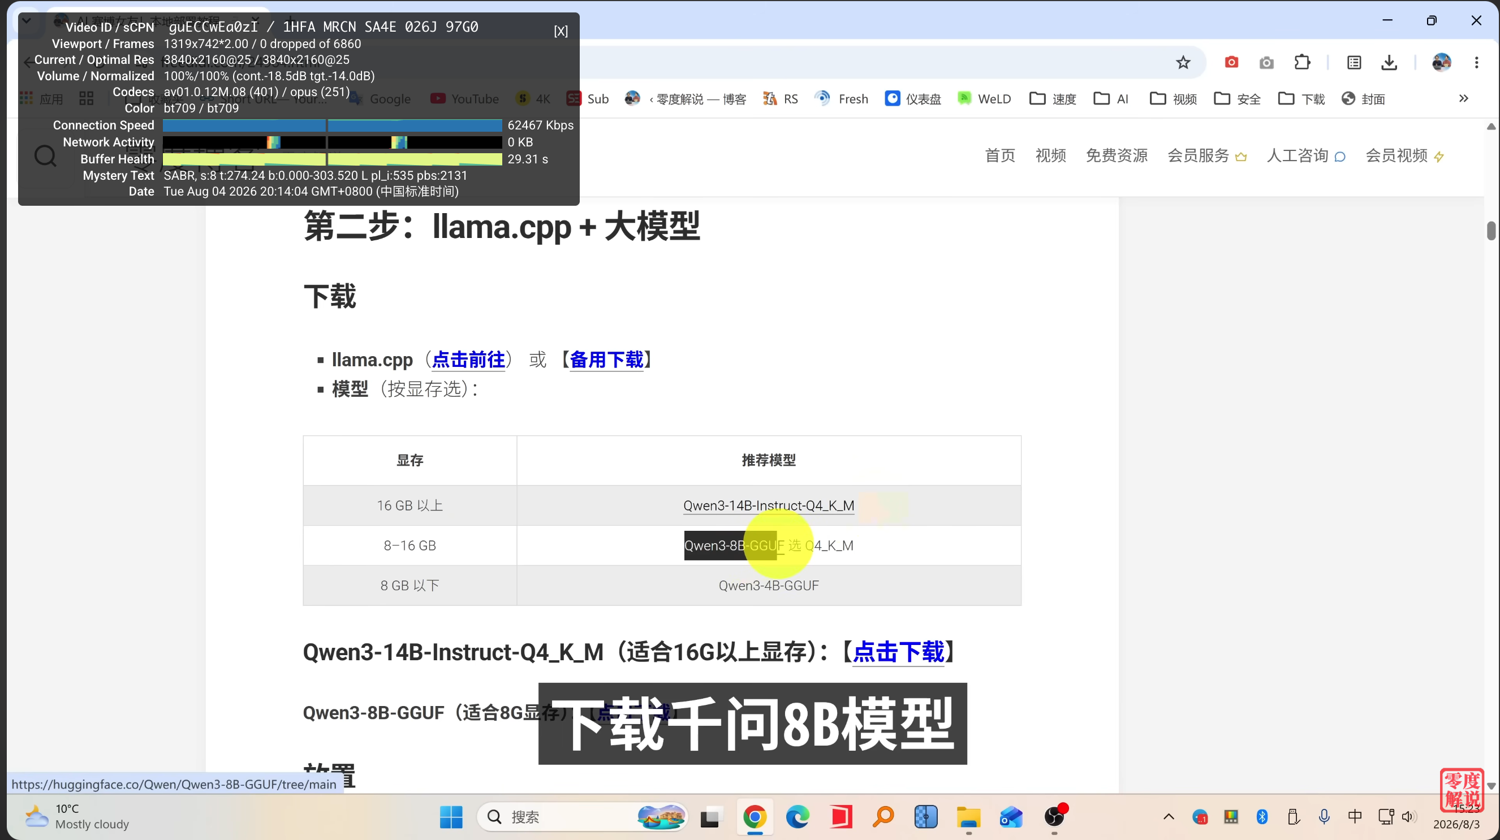The width and height of the screenshot is (1500, 840).
Task: Click the Qwen3-4B-GGUF table cell
Action: point(769,586)
